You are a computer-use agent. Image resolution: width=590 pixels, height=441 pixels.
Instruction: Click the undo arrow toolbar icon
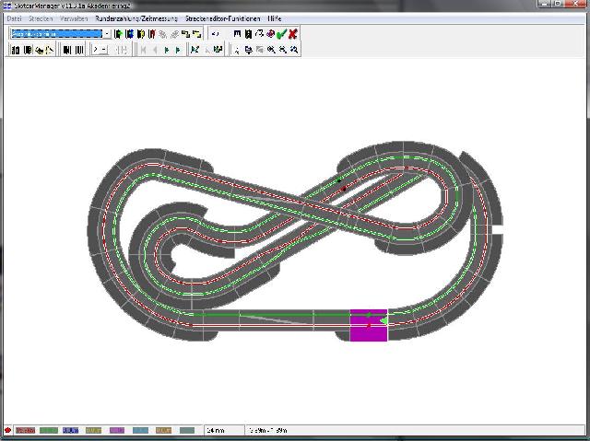click(215, 34)
